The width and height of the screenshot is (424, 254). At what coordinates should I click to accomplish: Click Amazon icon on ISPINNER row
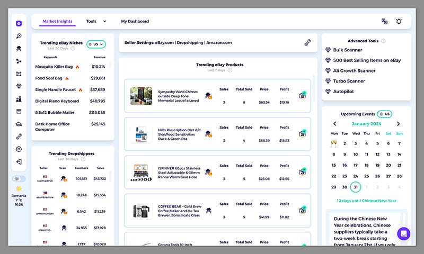302,172
